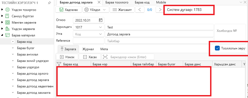Screen dimensions: 248x98
Task: Switch to the Мета tab
Action: click(x=104, y=49)
